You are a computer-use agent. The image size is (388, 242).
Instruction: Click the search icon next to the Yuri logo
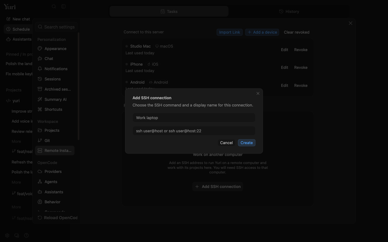54,6
